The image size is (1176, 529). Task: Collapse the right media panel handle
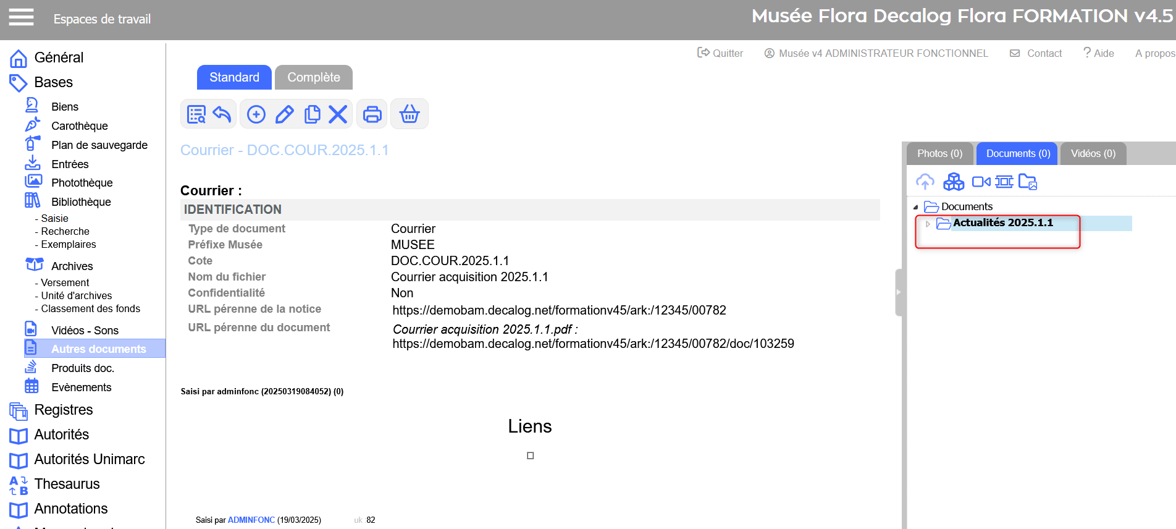[899, 292]
